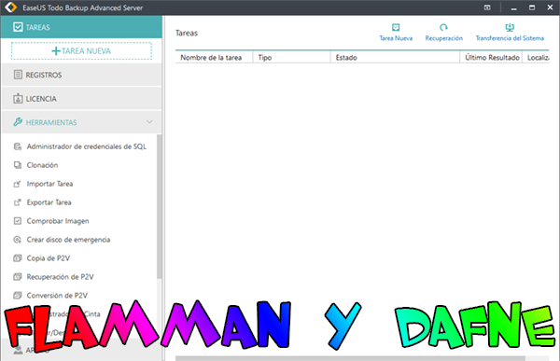Click the Comprobar Imagen check icon
The height and width of the screenshot is (361, 560).
tap(18, 221)
